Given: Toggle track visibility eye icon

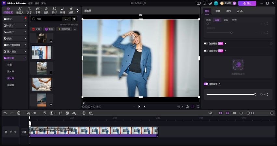Looking at the screenshot, I should (x=11, y=132).
